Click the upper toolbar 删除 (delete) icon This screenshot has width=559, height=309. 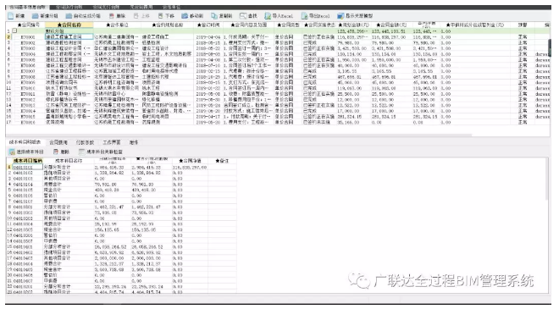[112, 16]
